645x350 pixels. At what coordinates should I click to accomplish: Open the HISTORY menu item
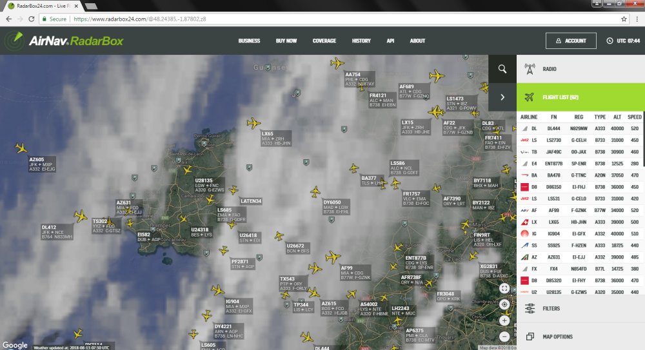pos(361,41)
